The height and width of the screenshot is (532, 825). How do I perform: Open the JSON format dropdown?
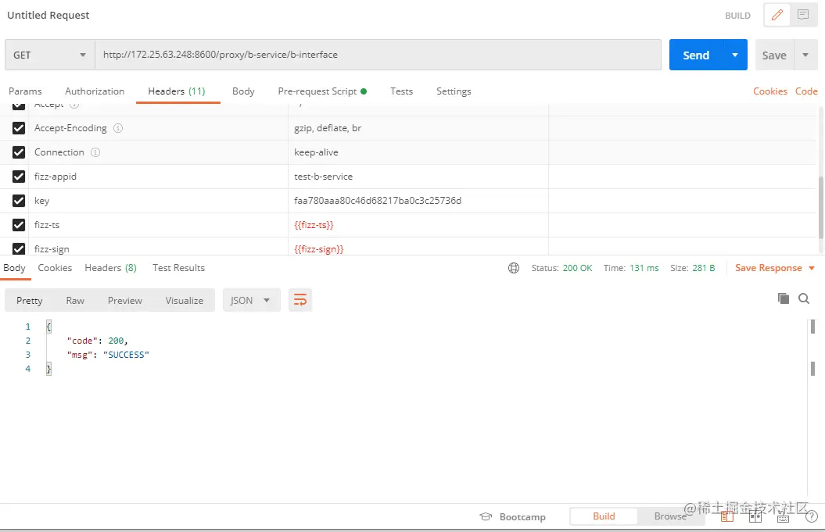pyautogui.click(x=251, y=300)
